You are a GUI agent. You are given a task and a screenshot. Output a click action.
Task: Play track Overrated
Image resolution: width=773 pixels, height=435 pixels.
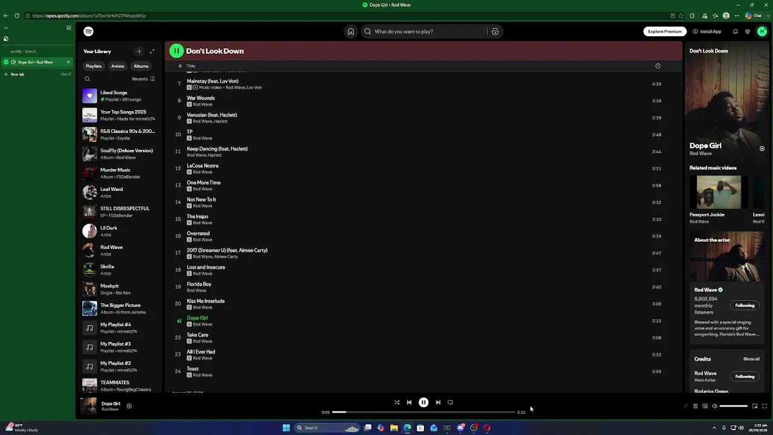[424, 236]
